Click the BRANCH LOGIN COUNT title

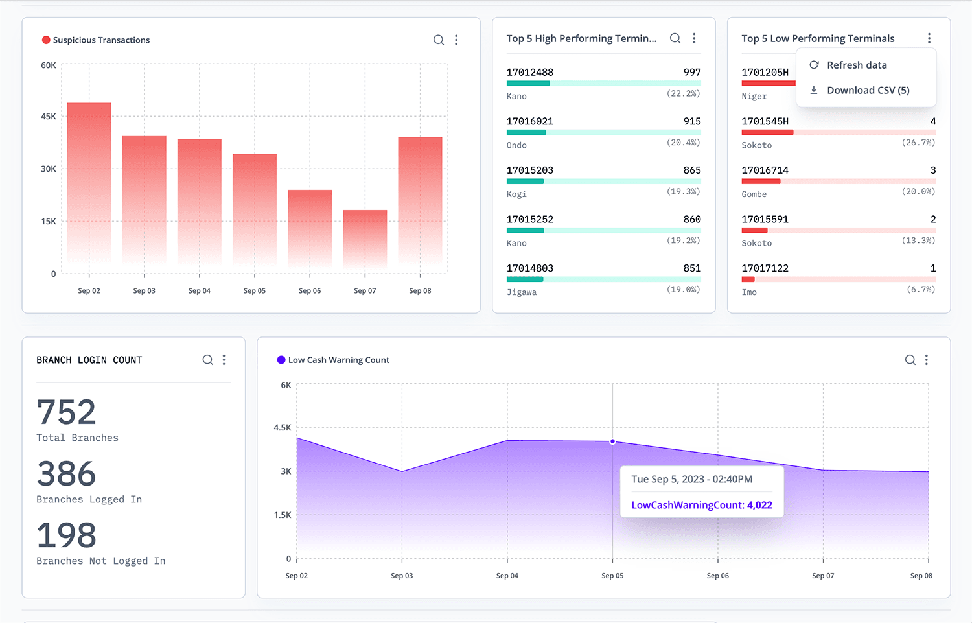tap(89, 360)
